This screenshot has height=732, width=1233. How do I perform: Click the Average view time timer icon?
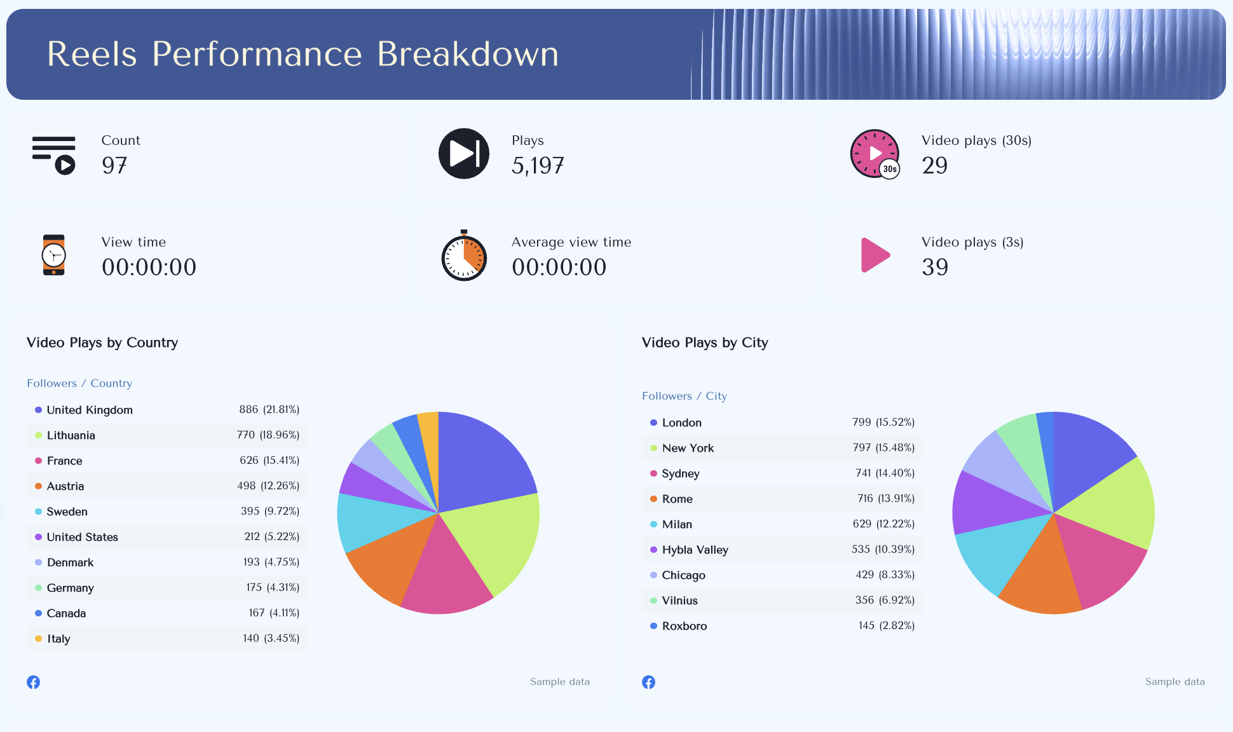coord(463,256)
